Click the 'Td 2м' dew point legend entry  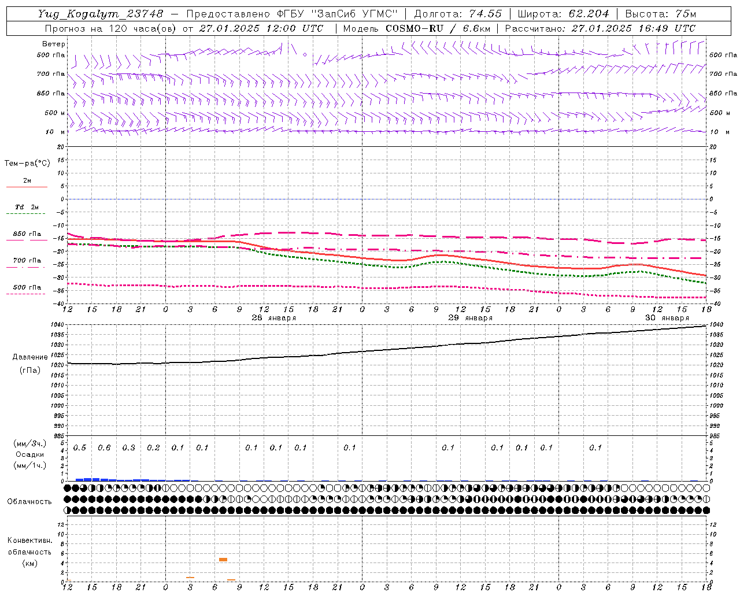pyautogui.click(x=27, y=207)
